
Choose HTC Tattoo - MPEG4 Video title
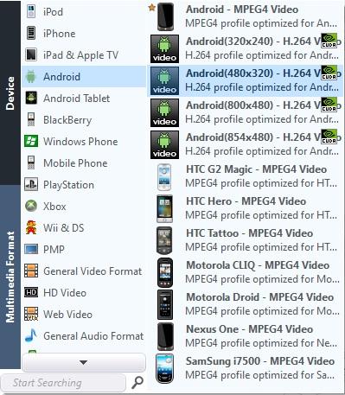249,233
